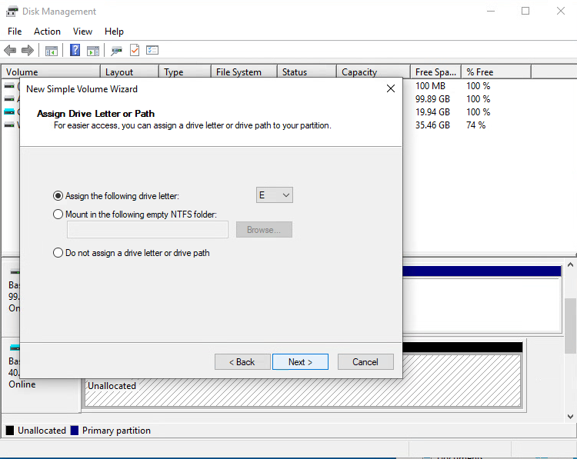Image resolution: width=577 pixels, height=459 pixels.
Task: Select Assign the following drive letter option
Action: [58, 195]
